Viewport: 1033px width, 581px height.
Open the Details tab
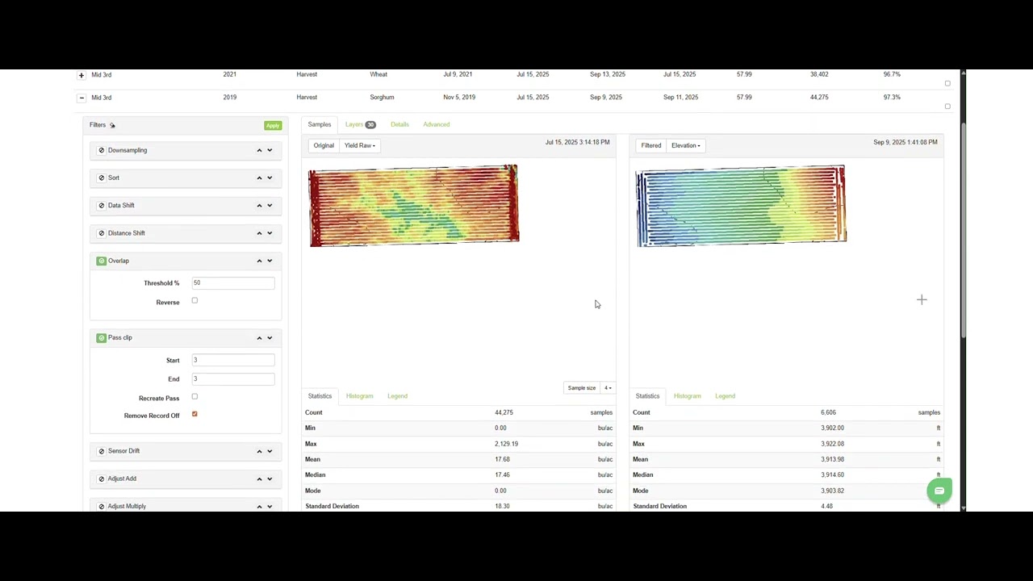(x=399, y=124)
